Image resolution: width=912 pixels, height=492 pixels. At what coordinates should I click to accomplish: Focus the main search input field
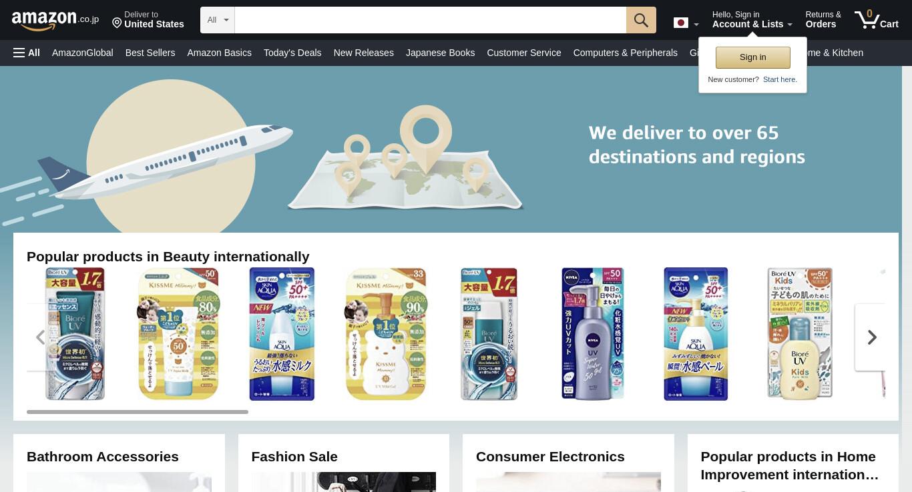(x=431, y=20)
